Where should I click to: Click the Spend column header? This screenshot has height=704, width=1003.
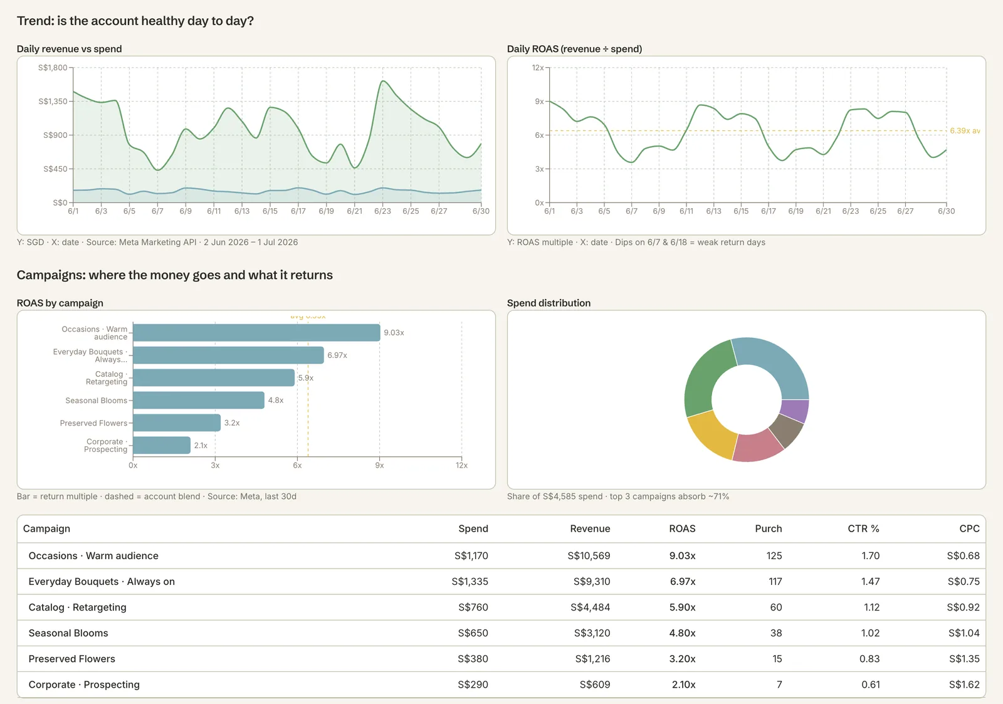473,528
